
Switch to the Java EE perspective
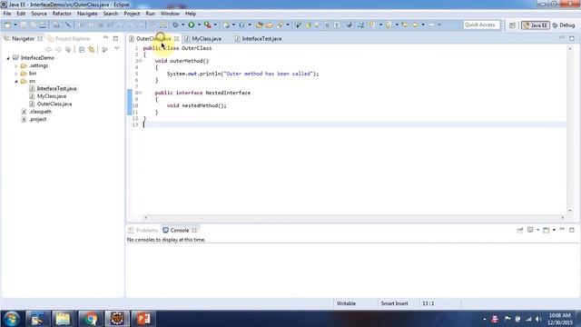[535, 25]
